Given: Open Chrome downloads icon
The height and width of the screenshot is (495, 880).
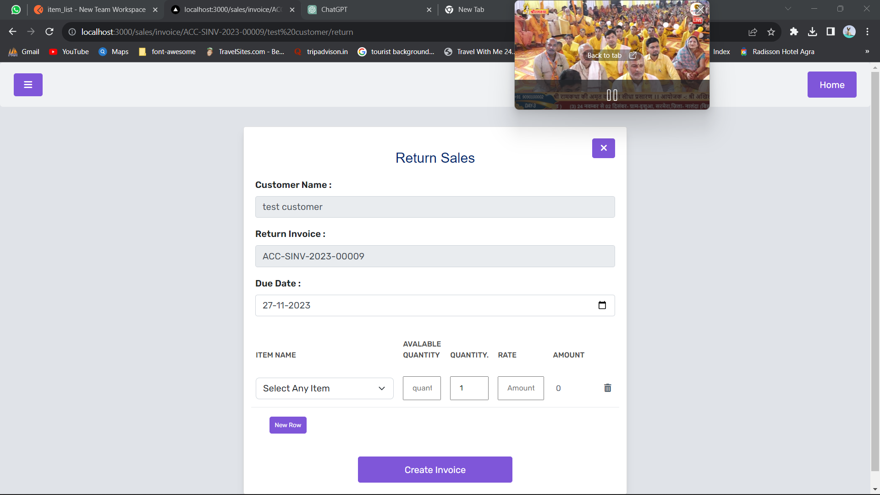Looking at the screenshot, I should pos(812,32).
